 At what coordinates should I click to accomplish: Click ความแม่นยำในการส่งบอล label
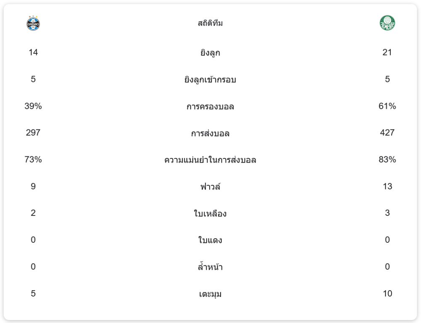[x=210, y=160]
